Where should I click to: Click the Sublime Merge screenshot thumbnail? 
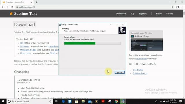pyautogui.click(x=147, y=44)
